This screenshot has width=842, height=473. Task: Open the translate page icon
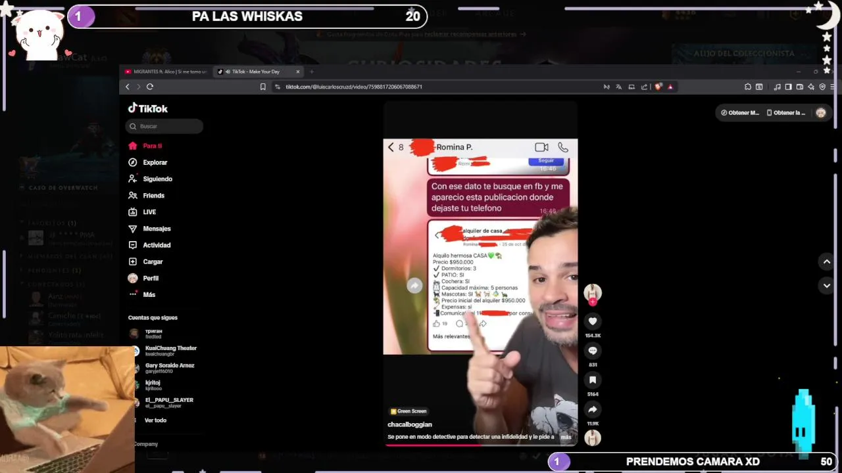618,87
